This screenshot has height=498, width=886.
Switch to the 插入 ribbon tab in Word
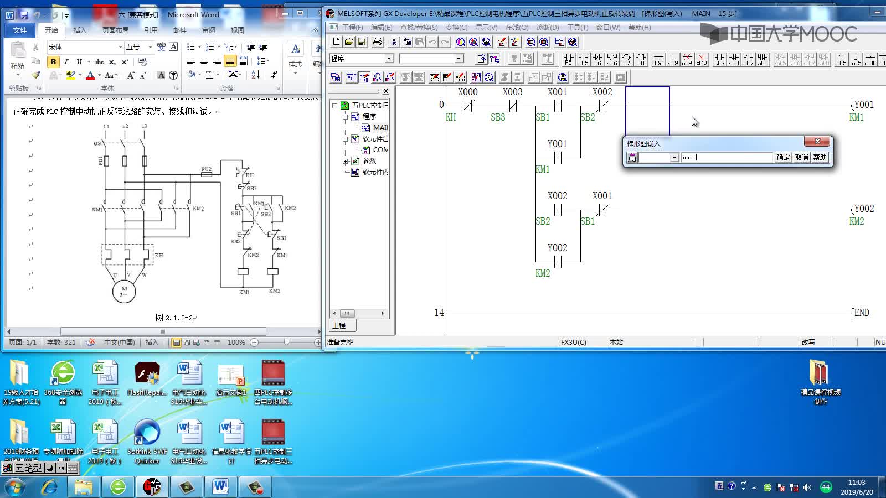(x=80, y=30)
